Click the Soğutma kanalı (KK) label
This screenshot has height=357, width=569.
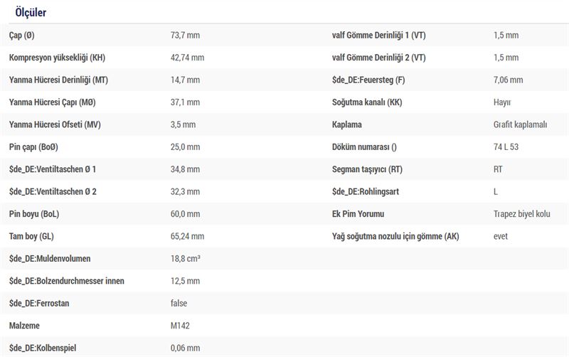point(366,102)
